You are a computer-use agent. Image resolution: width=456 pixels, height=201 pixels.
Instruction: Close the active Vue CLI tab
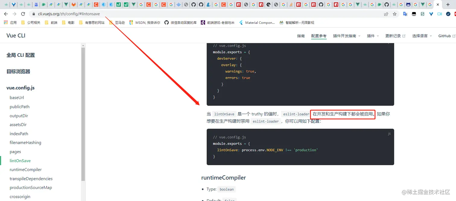[x=438, y=5]
